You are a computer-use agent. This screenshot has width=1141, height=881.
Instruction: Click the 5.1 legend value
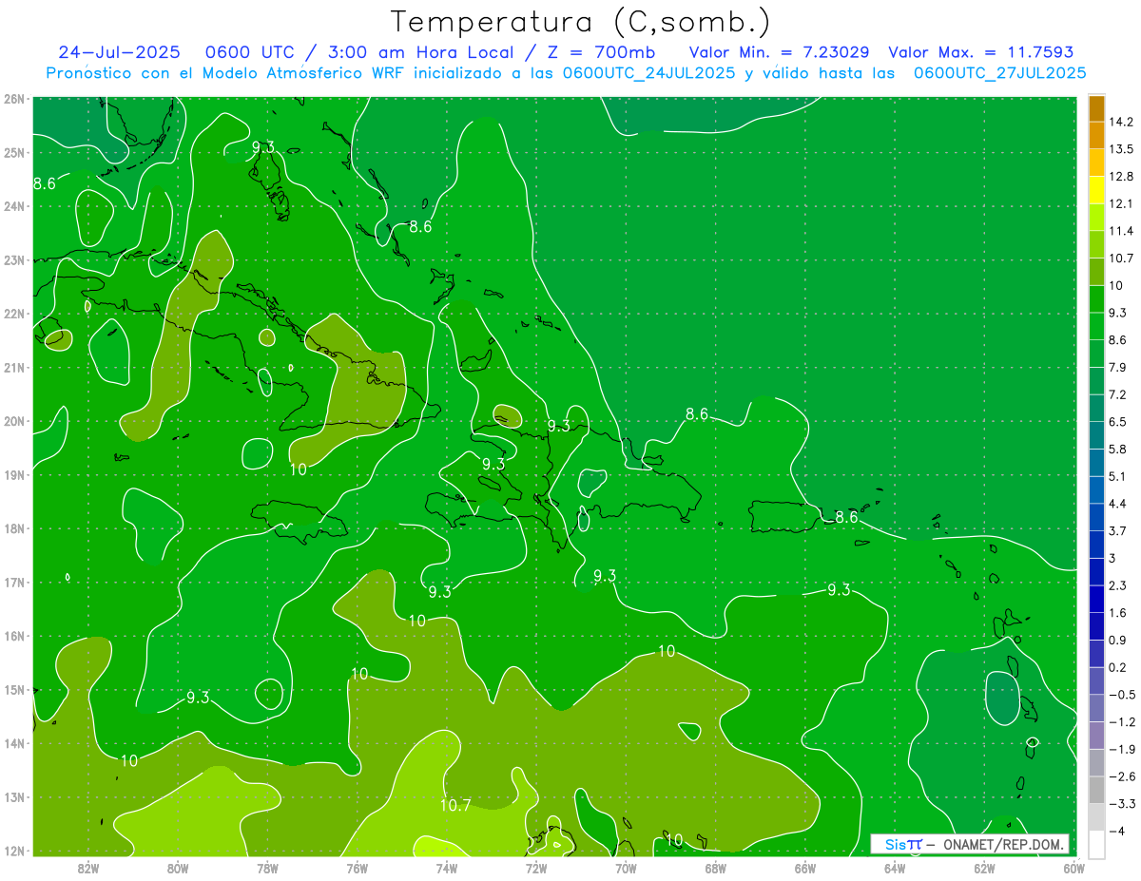click(x=1117, y=476)
